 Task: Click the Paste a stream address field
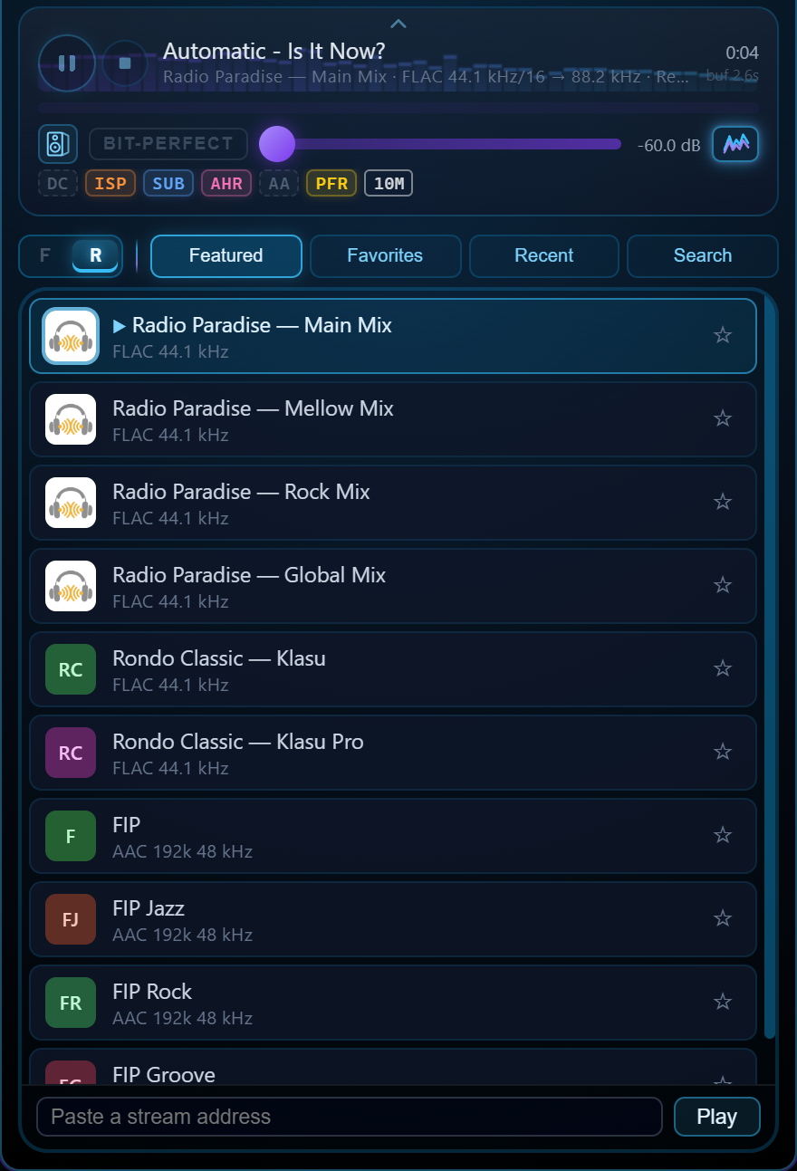[x=350, y=1117]
